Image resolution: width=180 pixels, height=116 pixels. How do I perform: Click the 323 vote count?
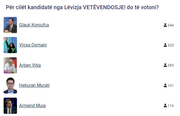coord(171,45)
